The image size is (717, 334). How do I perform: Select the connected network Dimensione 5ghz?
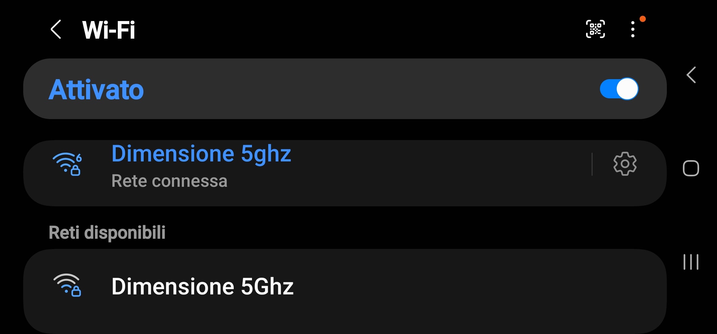201,154
